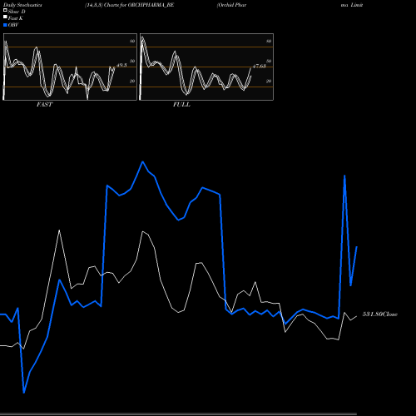Screen dimensions: 416x416
Task: Click the Slow D legend swatch
Action: pyautogui.click(x=5, y=10)
